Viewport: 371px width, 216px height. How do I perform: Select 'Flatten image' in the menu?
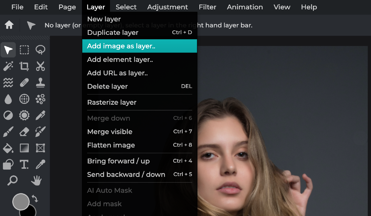click(111, 145)
